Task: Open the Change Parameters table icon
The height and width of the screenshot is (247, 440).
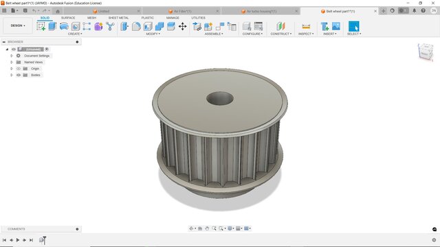Action: (258, 26)
